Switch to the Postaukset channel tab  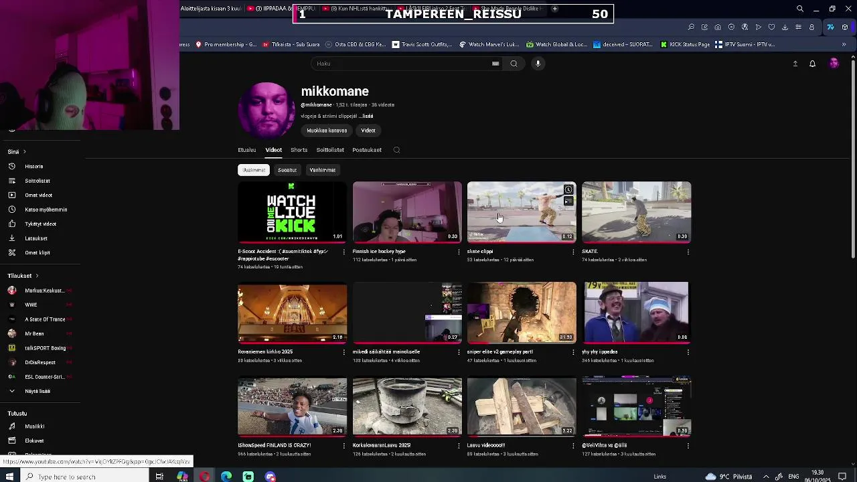coord(367,150)
